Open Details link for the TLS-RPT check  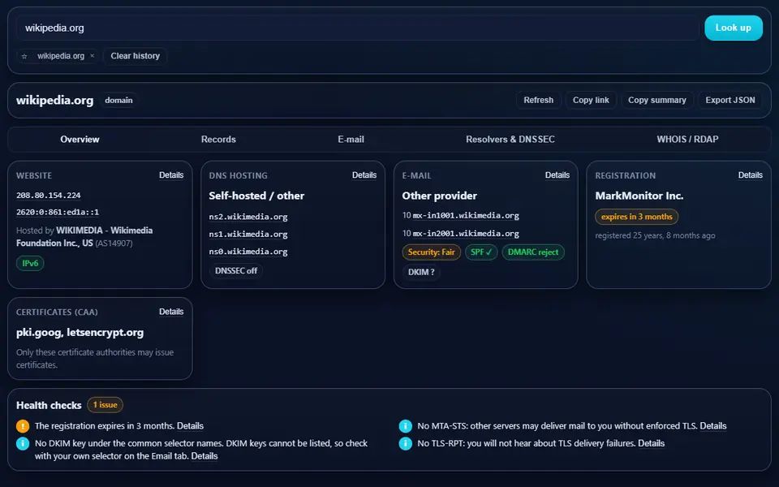(652, 443)
